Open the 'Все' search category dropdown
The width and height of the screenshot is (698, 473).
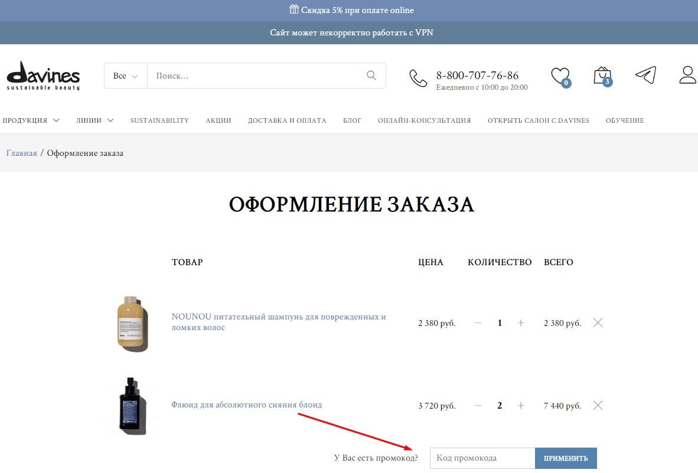tap(126, 76)
